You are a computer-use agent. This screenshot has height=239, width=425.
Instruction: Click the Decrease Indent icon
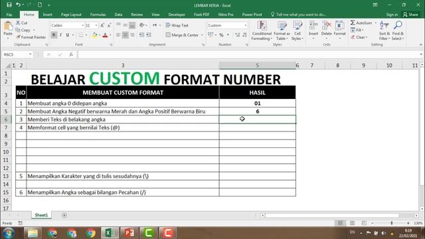141,35
